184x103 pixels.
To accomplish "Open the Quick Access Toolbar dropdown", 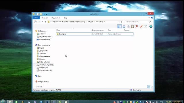I will [x=47, y=14].
